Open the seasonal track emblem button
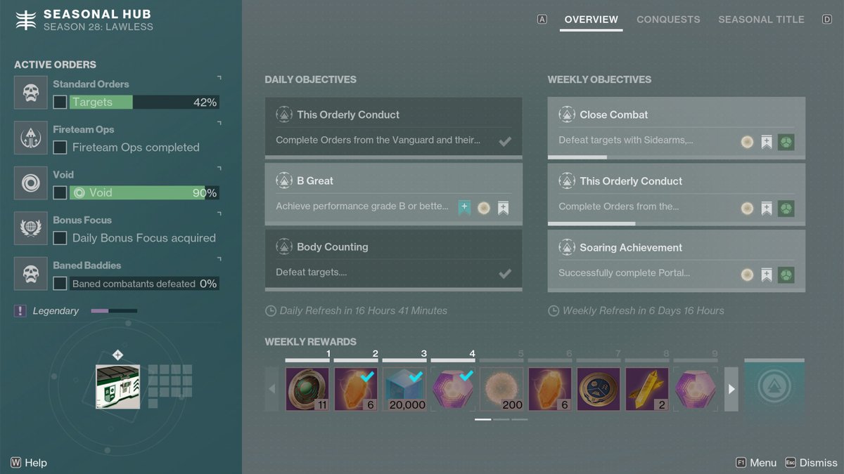844x474 pixels. (x=774, y=388)
